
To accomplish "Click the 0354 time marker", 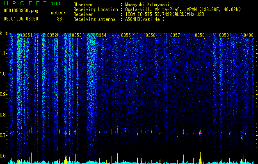I will [x=101, y=35].
